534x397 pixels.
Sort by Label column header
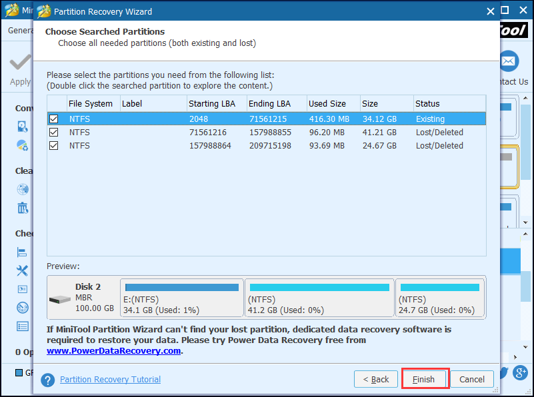click(153, 103)
